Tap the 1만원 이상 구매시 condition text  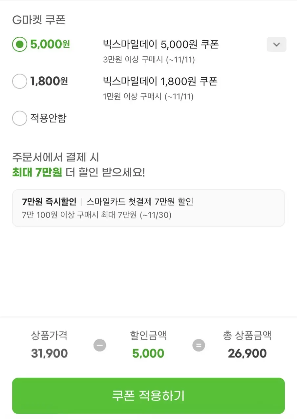tap(148, 97)
